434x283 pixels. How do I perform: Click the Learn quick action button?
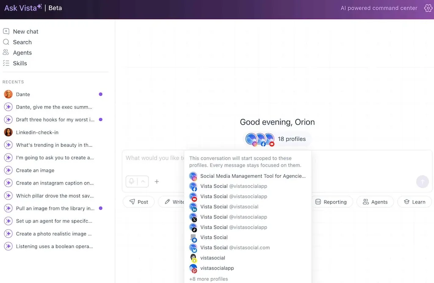(x=415, y=202)
